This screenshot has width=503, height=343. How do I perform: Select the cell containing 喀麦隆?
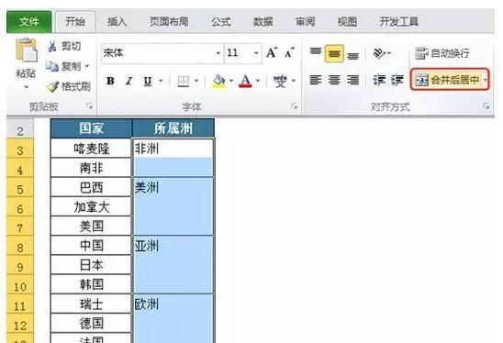tap(91, 149)
